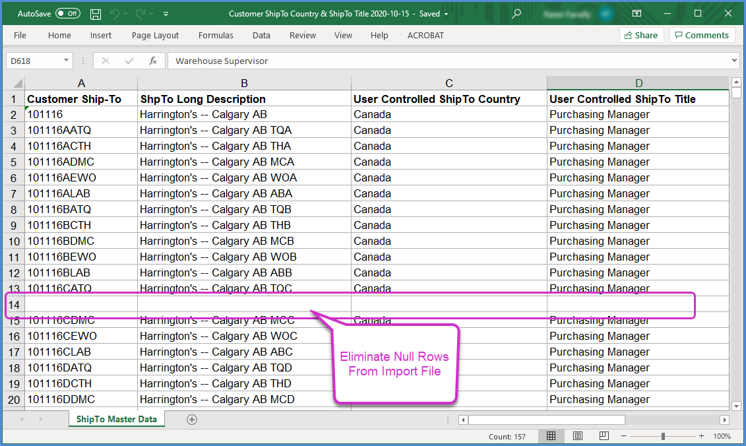
Task: Open the Formulas tab
Action: [216, 35]
